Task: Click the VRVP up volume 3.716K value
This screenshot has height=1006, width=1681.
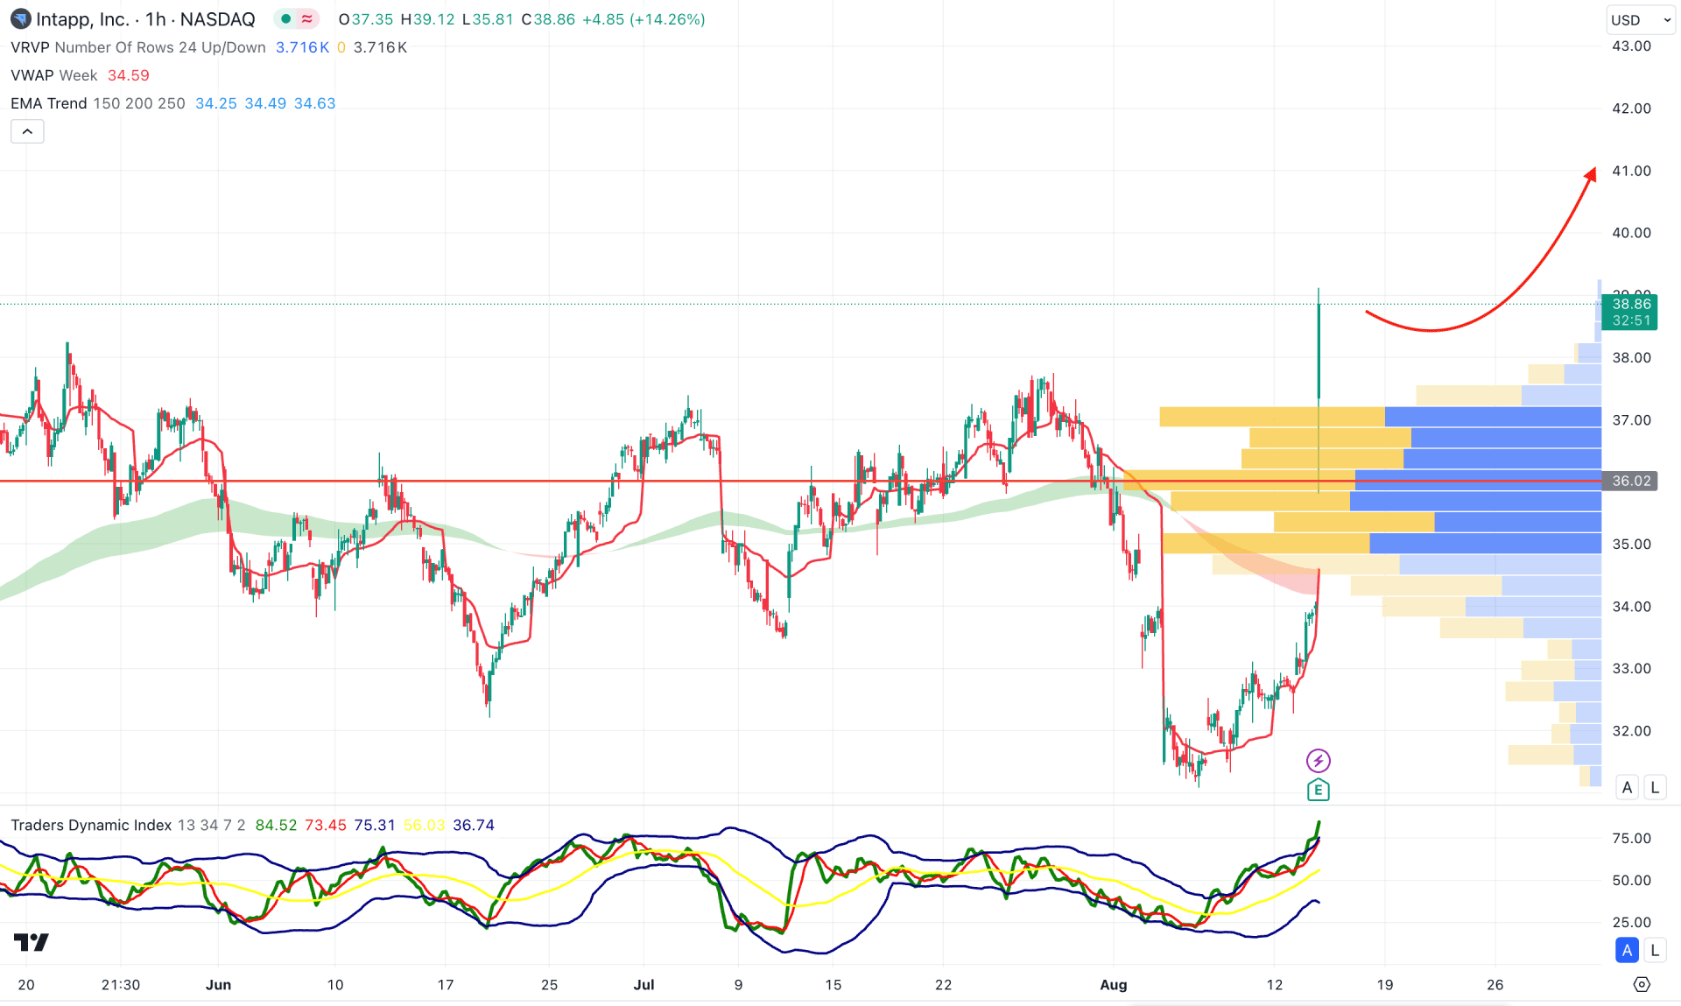Action: (302, 47)
